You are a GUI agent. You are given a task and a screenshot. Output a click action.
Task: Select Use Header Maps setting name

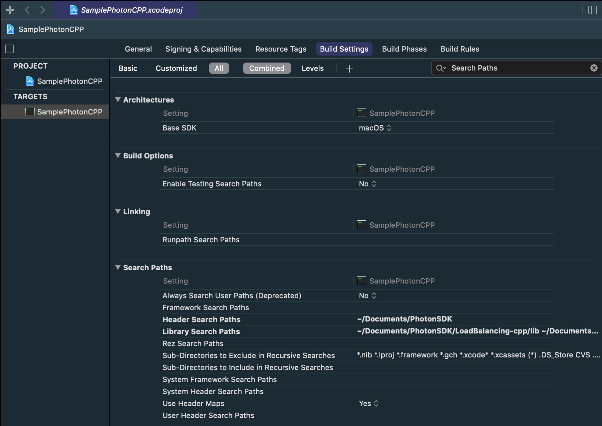[193, 403]
